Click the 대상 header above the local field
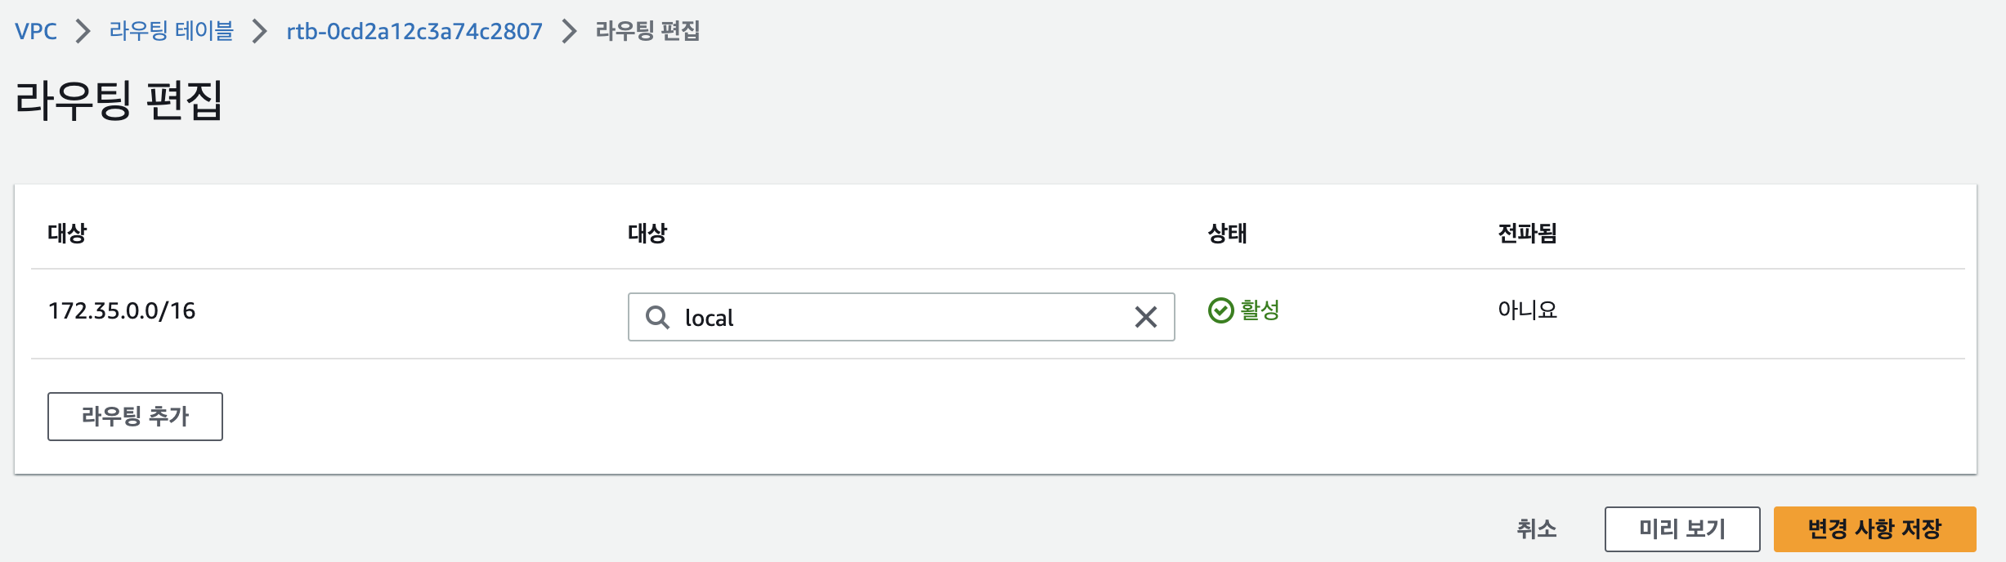Image resolution: width=2006 pixels, height=562 pixels. click(x=647, y=234)
